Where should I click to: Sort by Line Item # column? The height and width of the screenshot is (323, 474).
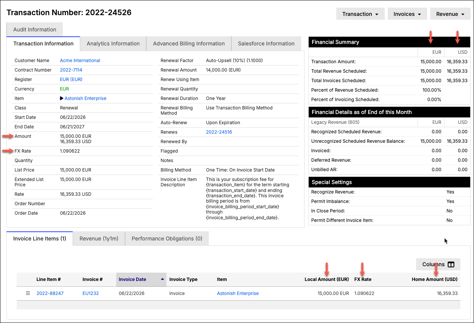point(48,279)
